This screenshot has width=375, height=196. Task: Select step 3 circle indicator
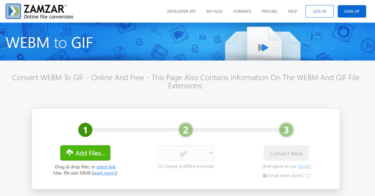pyautogui.click(x=286, y=130)
